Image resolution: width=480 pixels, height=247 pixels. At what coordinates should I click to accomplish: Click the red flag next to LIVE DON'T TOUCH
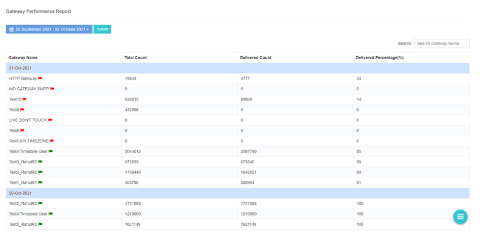point(50,120)
